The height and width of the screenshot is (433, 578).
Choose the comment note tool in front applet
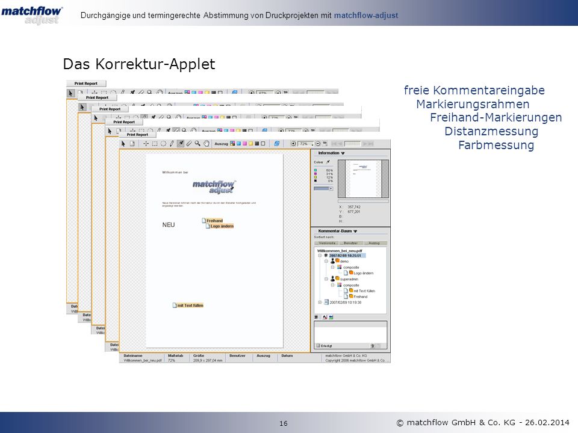[x=132, y=144]
